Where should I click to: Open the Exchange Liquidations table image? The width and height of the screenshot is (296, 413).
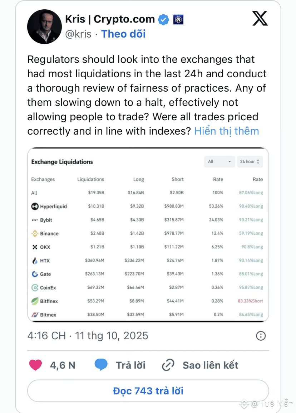[148, 235]
